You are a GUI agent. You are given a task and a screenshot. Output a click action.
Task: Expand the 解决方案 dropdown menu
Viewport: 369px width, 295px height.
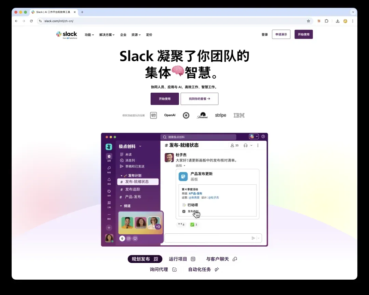click(x=107, y=35)
